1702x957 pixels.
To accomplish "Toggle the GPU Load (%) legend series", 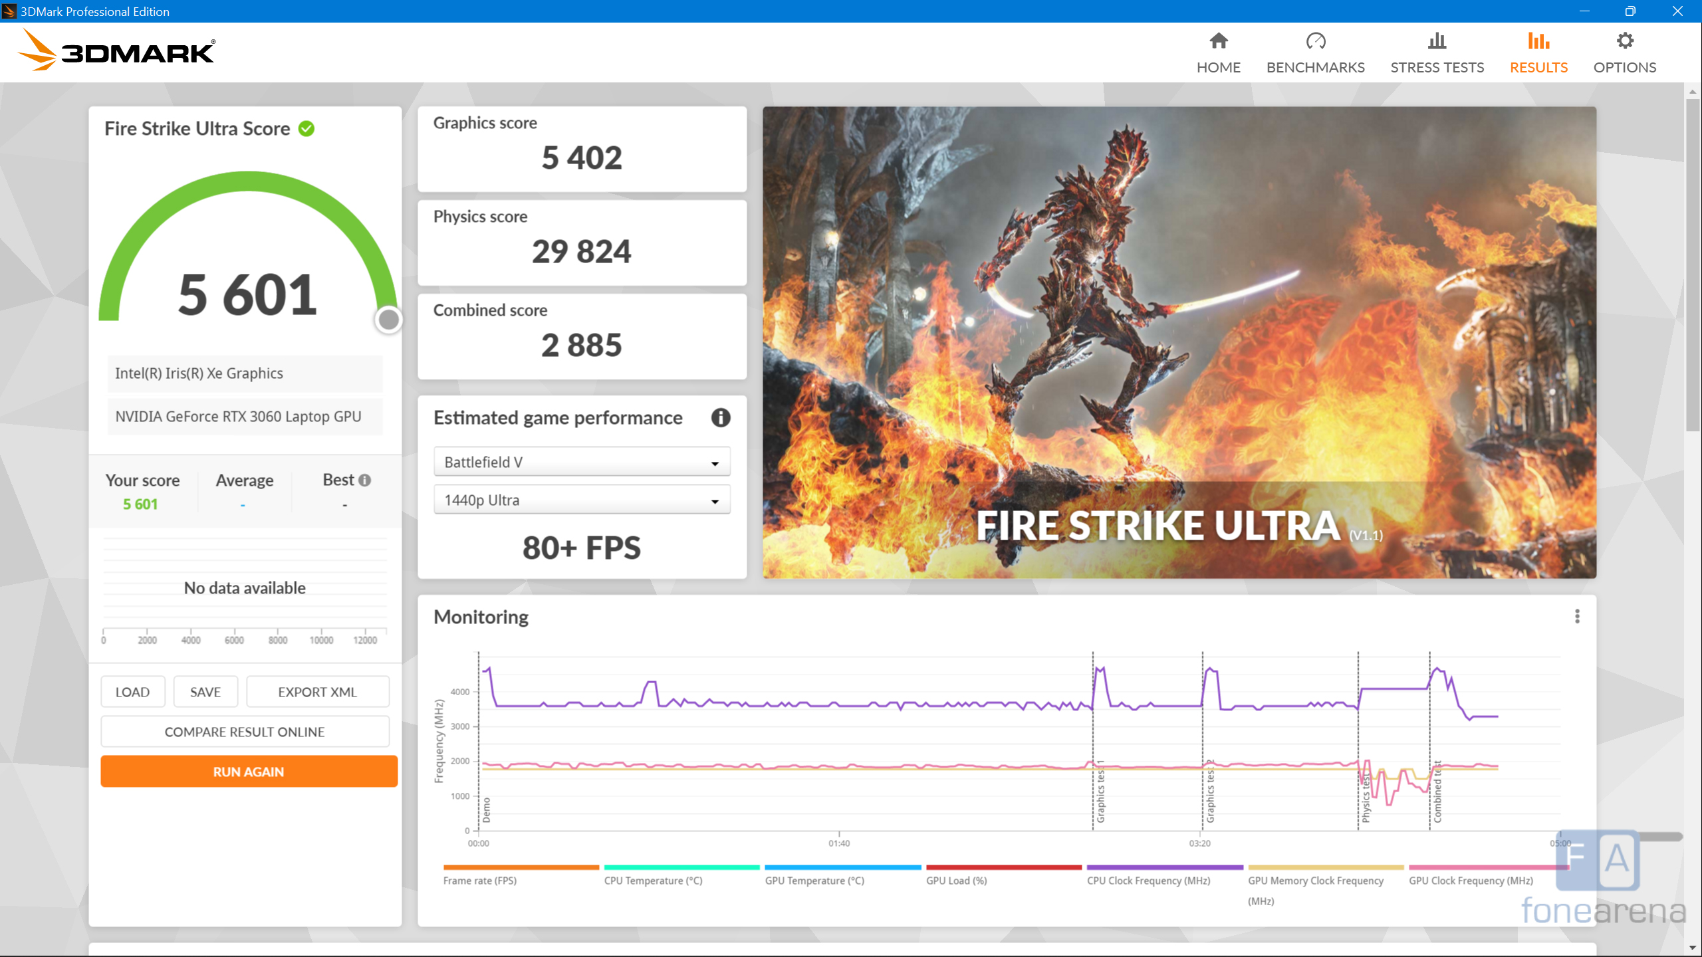I will [x=956, y=880].
